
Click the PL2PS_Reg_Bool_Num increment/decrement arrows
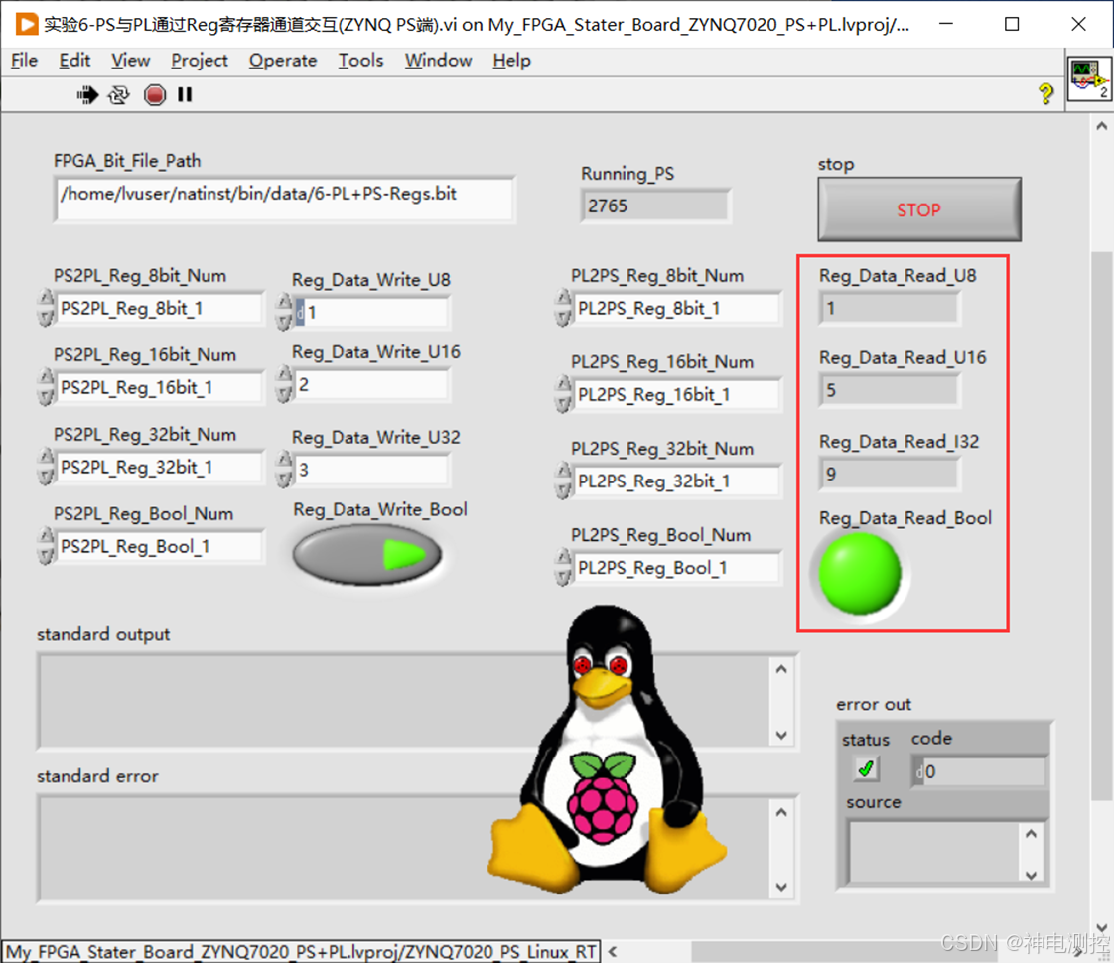[x=563, y=568]
